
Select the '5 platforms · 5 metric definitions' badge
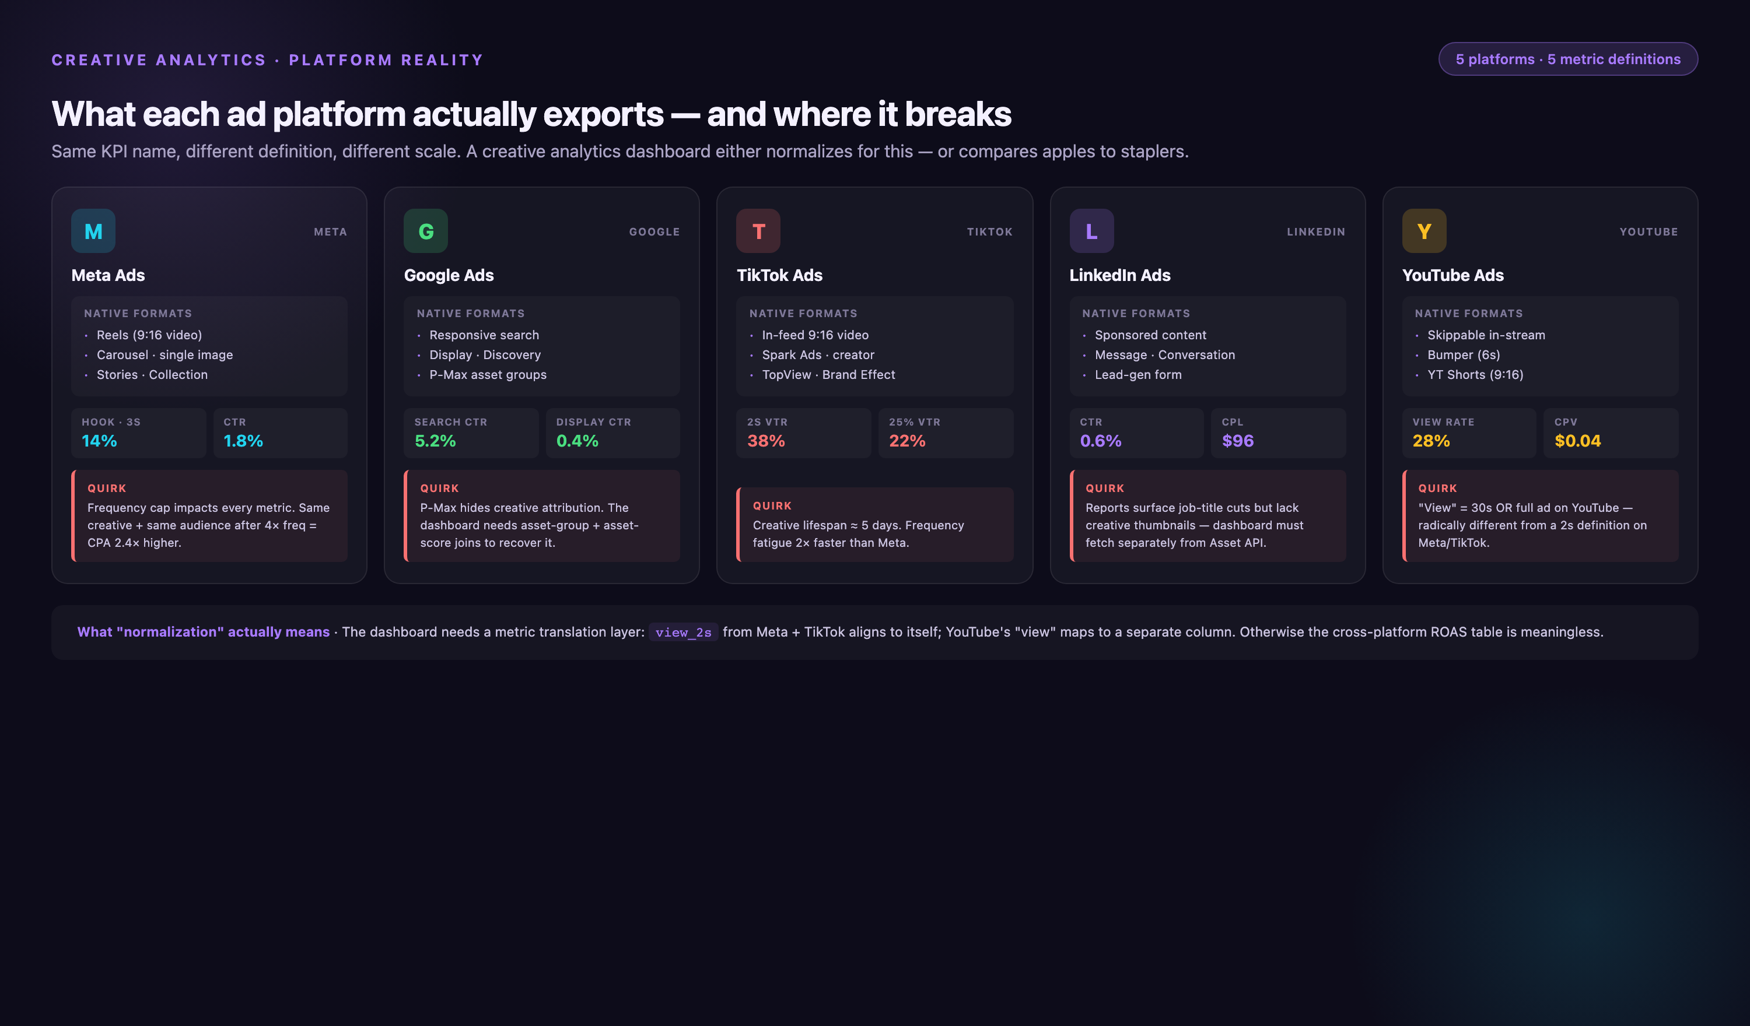click(x=1568, y=59)
